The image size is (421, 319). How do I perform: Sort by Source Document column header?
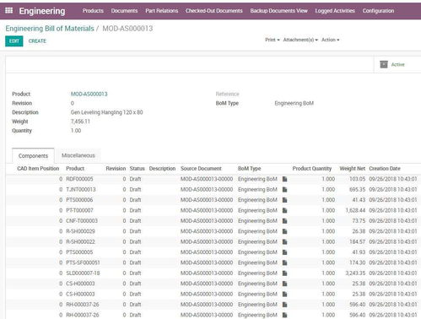pyautogui.click(x=201, y=169)
